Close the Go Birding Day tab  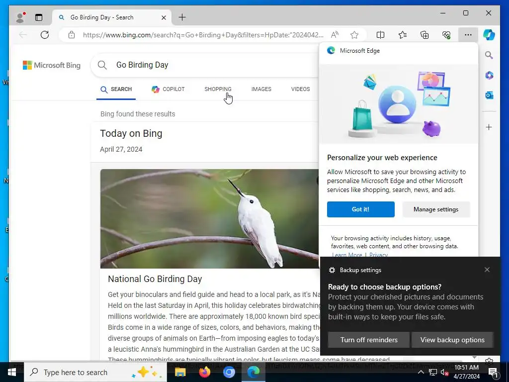164,17
